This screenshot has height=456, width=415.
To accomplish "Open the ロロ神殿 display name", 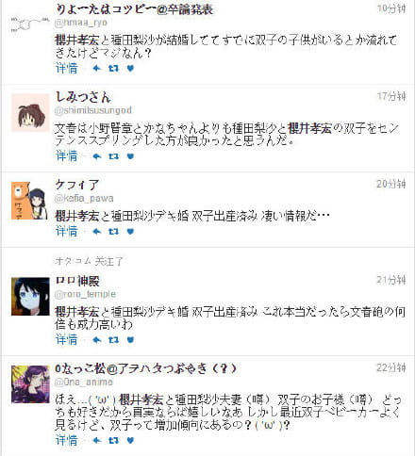I will (77, 281).
